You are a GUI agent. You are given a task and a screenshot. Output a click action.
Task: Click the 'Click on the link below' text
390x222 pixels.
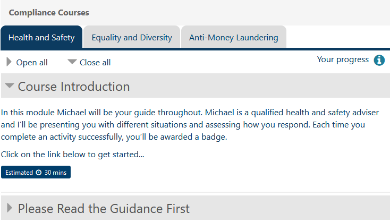pyautogui.click(x=72, y=155)
